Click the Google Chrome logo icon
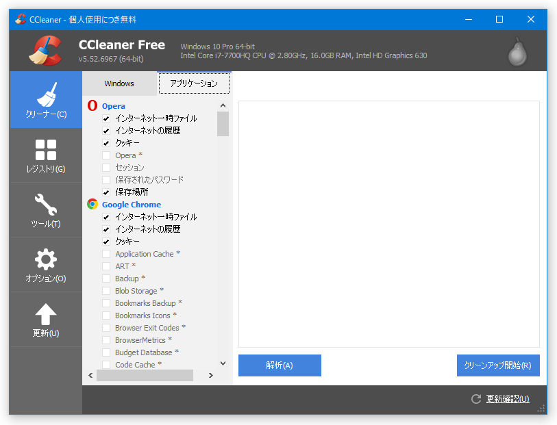Viewport: 557px width, 425px height. pos(92,205)
